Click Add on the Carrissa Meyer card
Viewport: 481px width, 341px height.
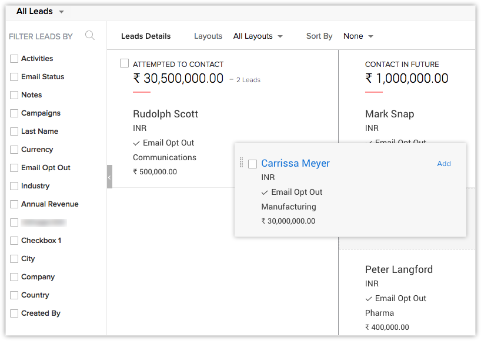click(444, 164)
